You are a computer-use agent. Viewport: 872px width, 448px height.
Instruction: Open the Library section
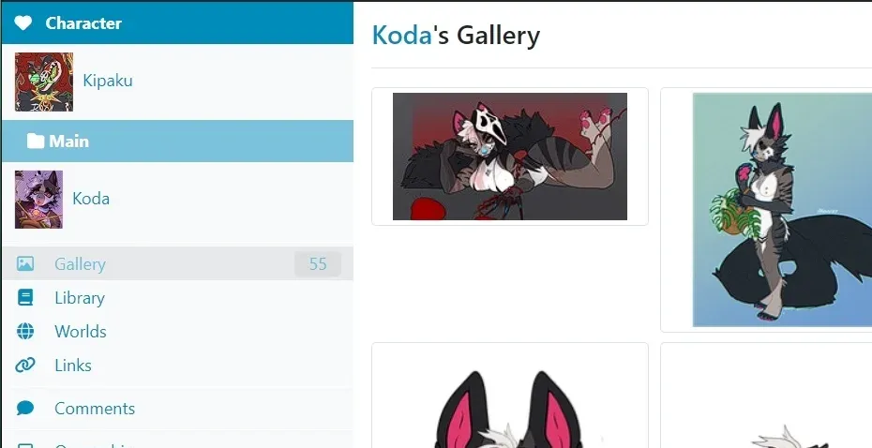click(x=80, y=298)
